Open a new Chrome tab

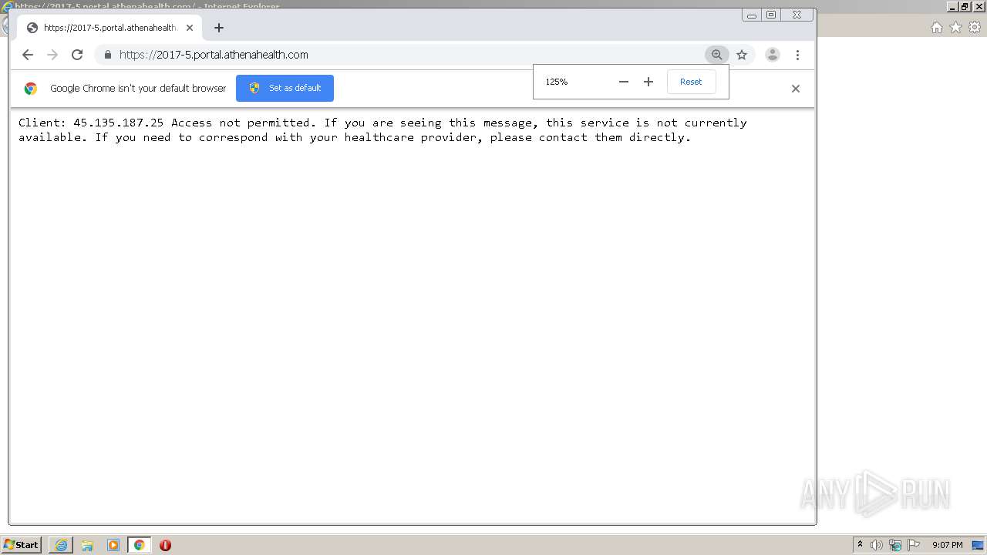point(219,28)
